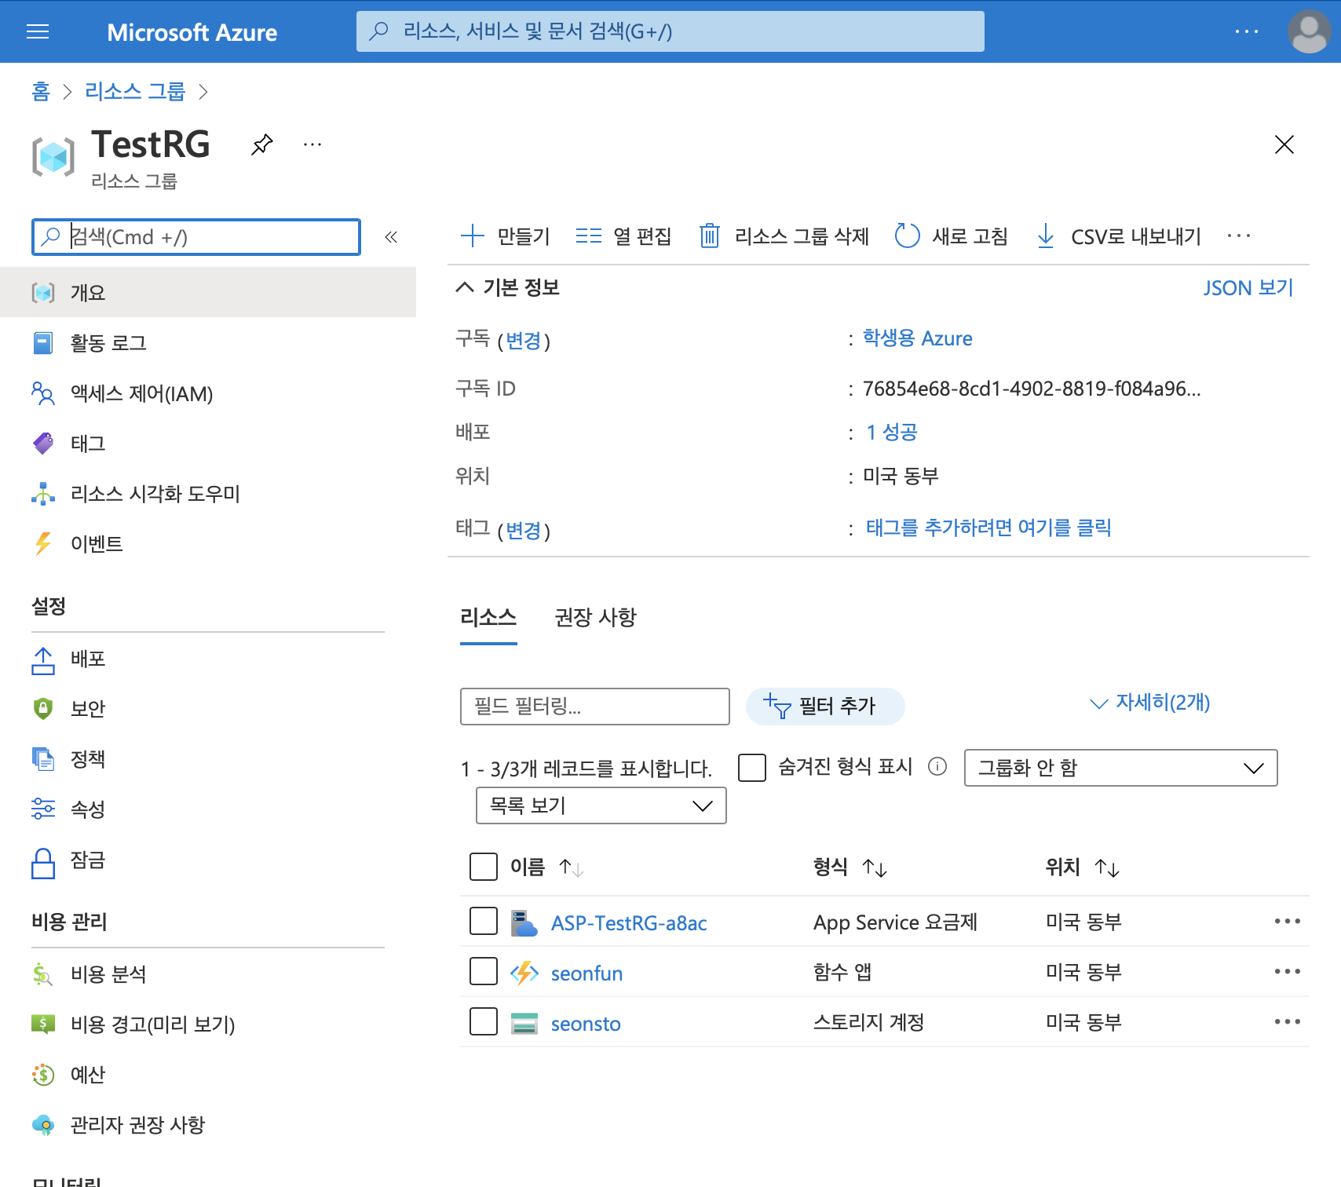Viewport: 1341px width, 1187px height.
Task: Open JSON 보기 link
Action: click(x=1248, y=288)
